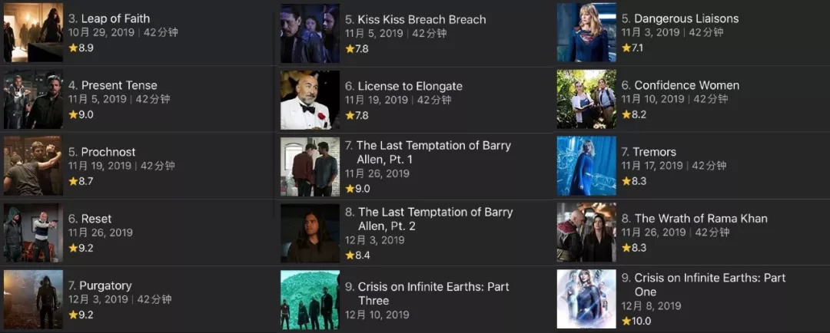Click the 8.4 star rating of Barry Allen Pt. 2
The height and width of the screenshot is (333, 830).
tap(357, 256)
